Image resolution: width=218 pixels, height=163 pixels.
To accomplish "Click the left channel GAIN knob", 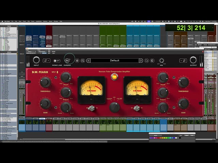I will [45, 104].
